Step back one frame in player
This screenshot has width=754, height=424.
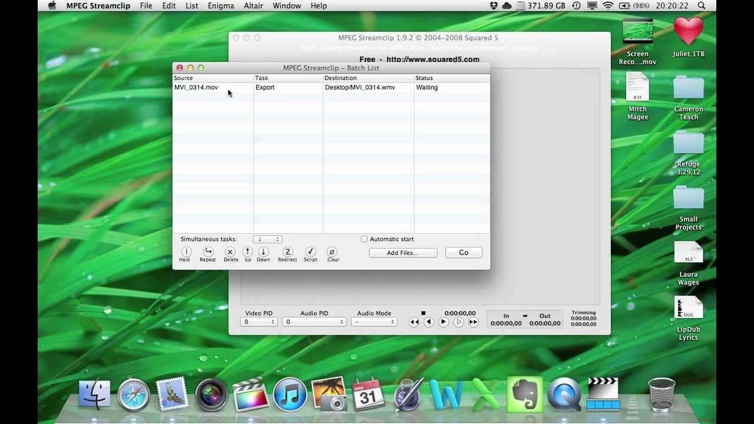[x=429, y=322]
